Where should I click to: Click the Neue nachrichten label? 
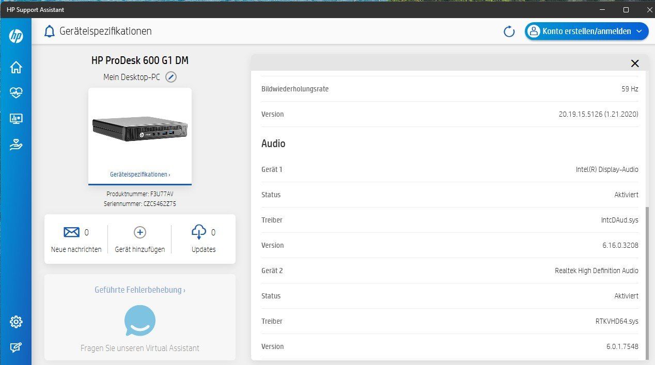tap(76, 249)
